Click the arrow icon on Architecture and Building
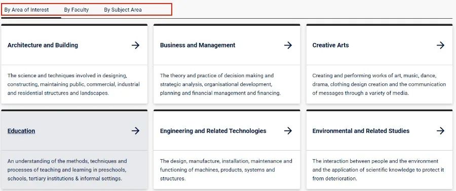This screenshot has height=191, width=456. point(135,45)
